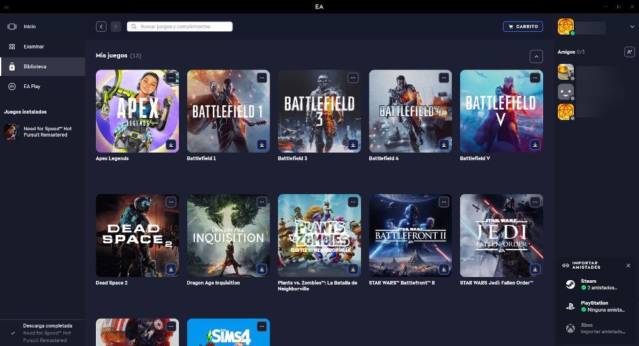Open options menu on Battlefield 4 tile
Viewport: 639px width, 346px height.
(444, 78)
